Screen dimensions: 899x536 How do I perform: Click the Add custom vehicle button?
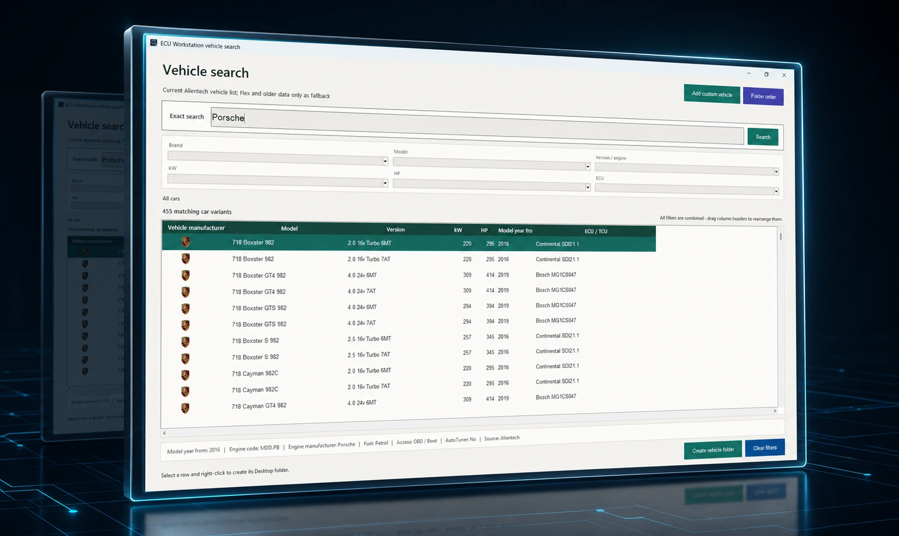(x=712, y=94)
